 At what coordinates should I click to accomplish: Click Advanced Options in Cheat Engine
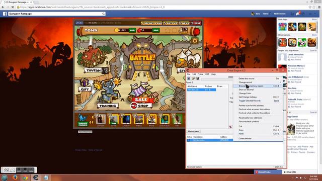tap(194, 167)
